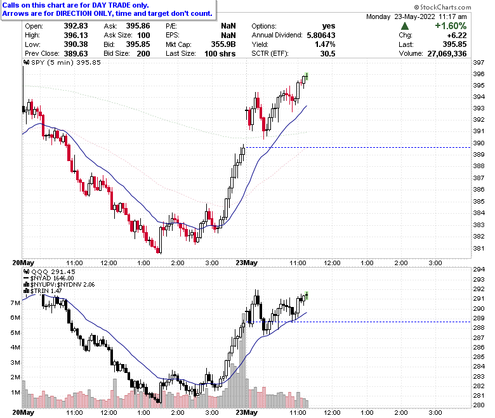Viewport: 495px width, 418px height.
Task: Click the Chg value +6.22
Action: point(457,36)
